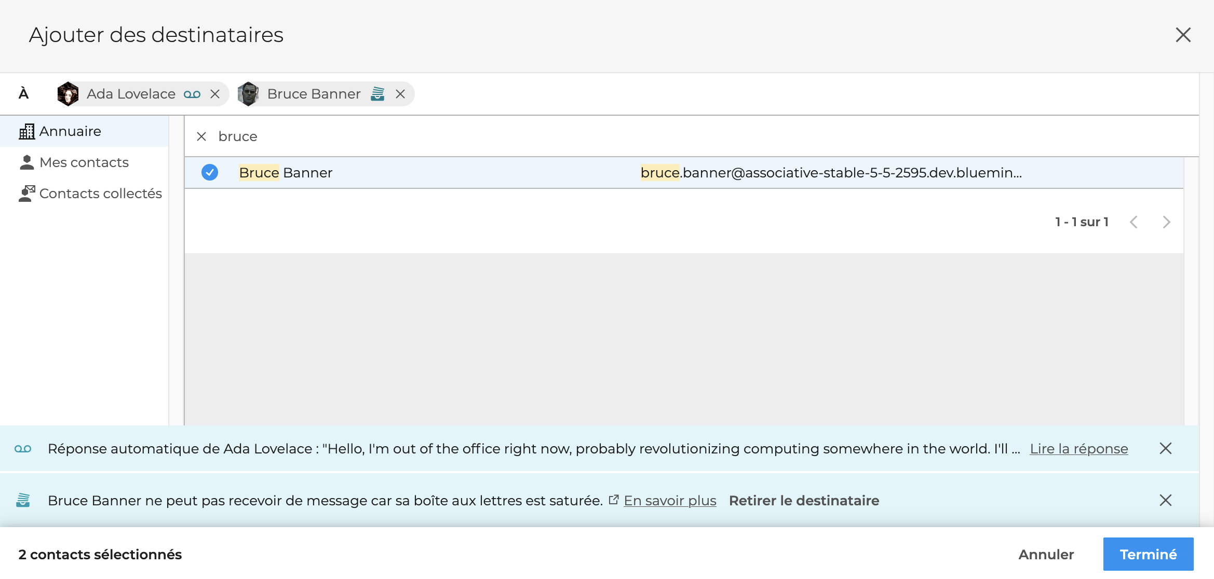Go to previous results page
The width and height of the screenshot is (1214, 579).
pos(1134,222)
